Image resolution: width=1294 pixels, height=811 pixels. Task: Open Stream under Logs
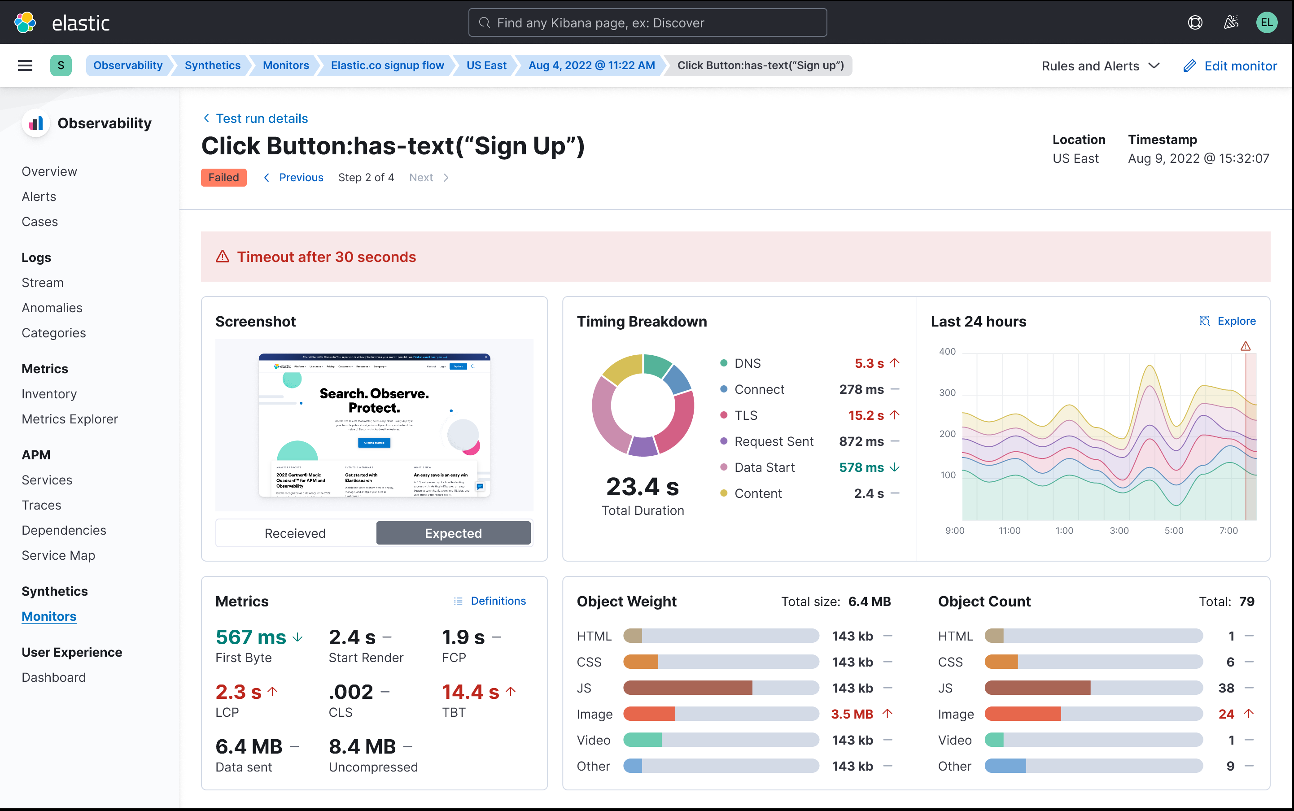[42, 283]
